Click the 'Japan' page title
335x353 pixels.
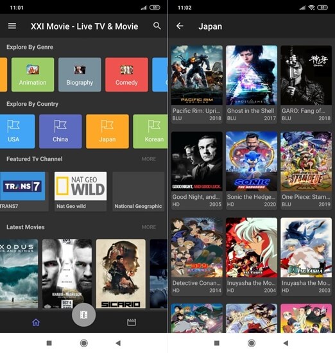[x=210, y=26]
